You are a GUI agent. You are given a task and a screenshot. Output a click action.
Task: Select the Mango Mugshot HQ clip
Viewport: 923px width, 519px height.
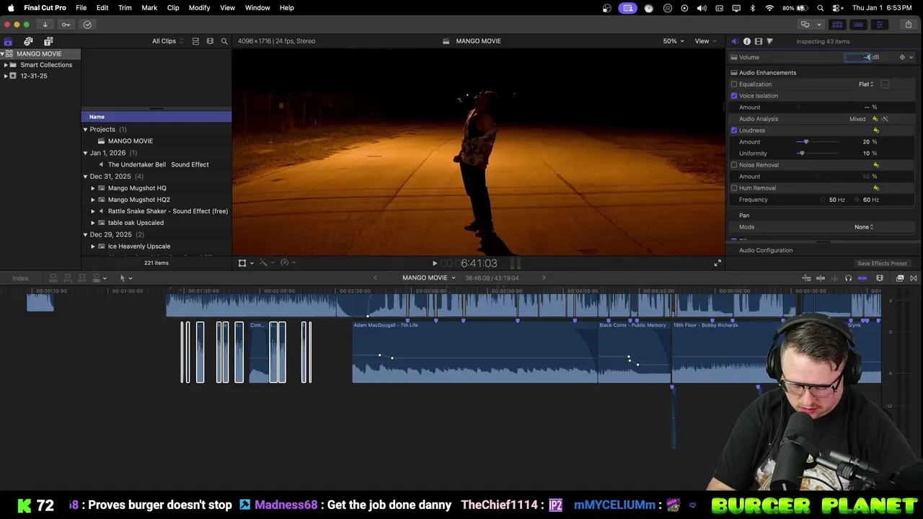137,188
